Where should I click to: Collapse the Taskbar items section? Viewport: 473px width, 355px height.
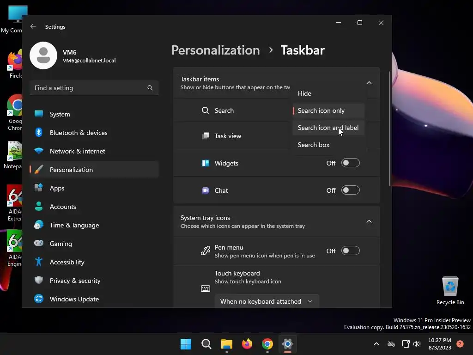[x=369, y=83]
